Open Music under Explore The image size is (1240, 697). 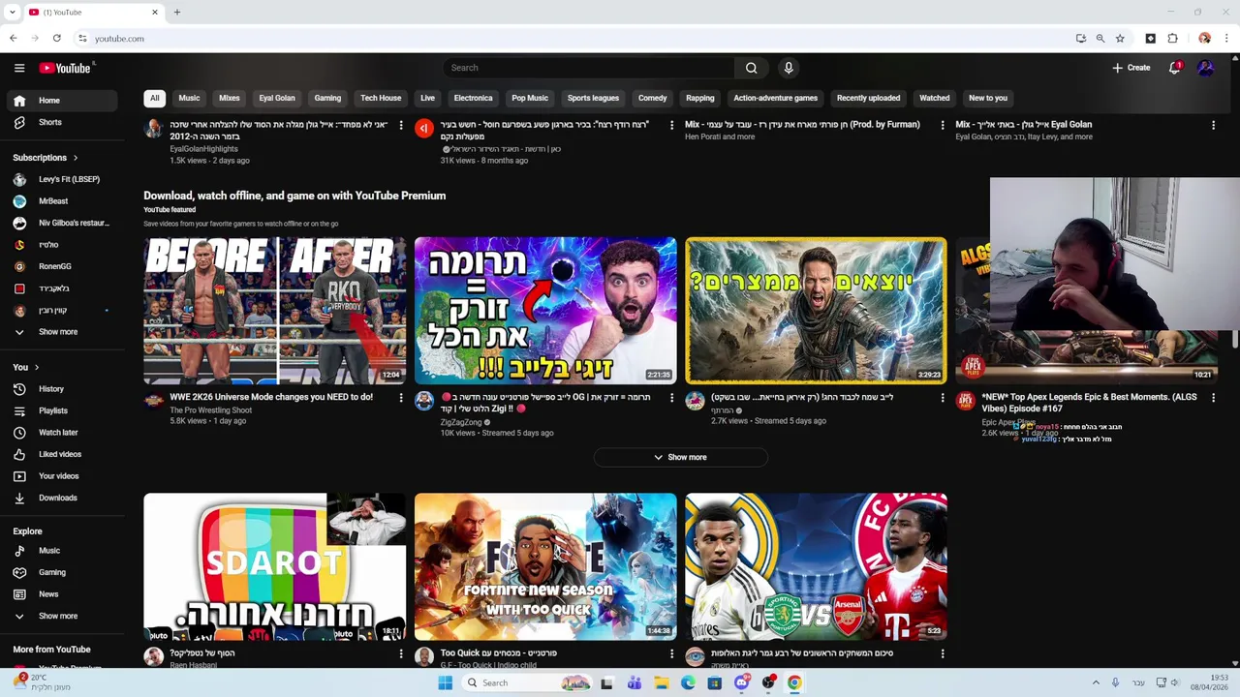[63, 551]
